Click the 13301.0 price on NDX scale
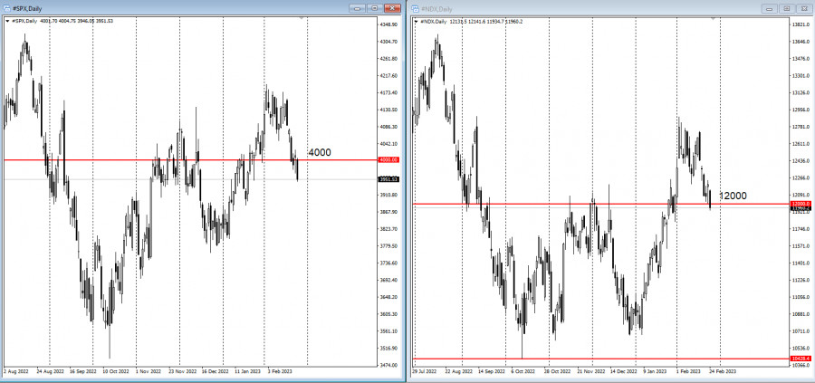 [800, 75]
